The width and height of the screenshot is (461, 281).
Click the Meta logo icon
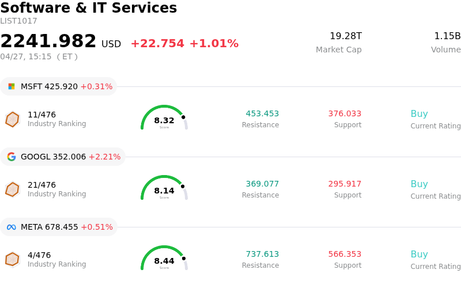(12, 227)
